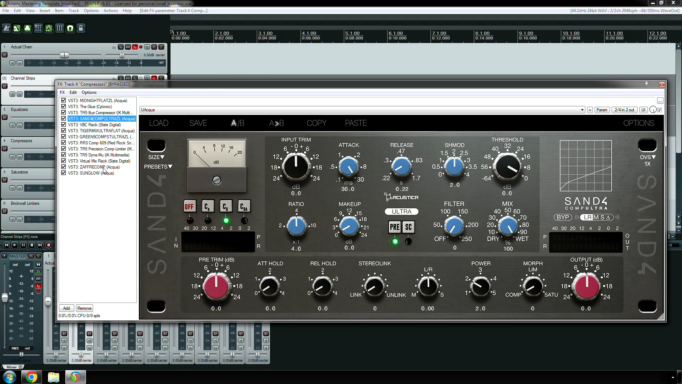Expand the OVS oversampling dropdown
This screenshot has height=384, width=682.
point(648,157)
